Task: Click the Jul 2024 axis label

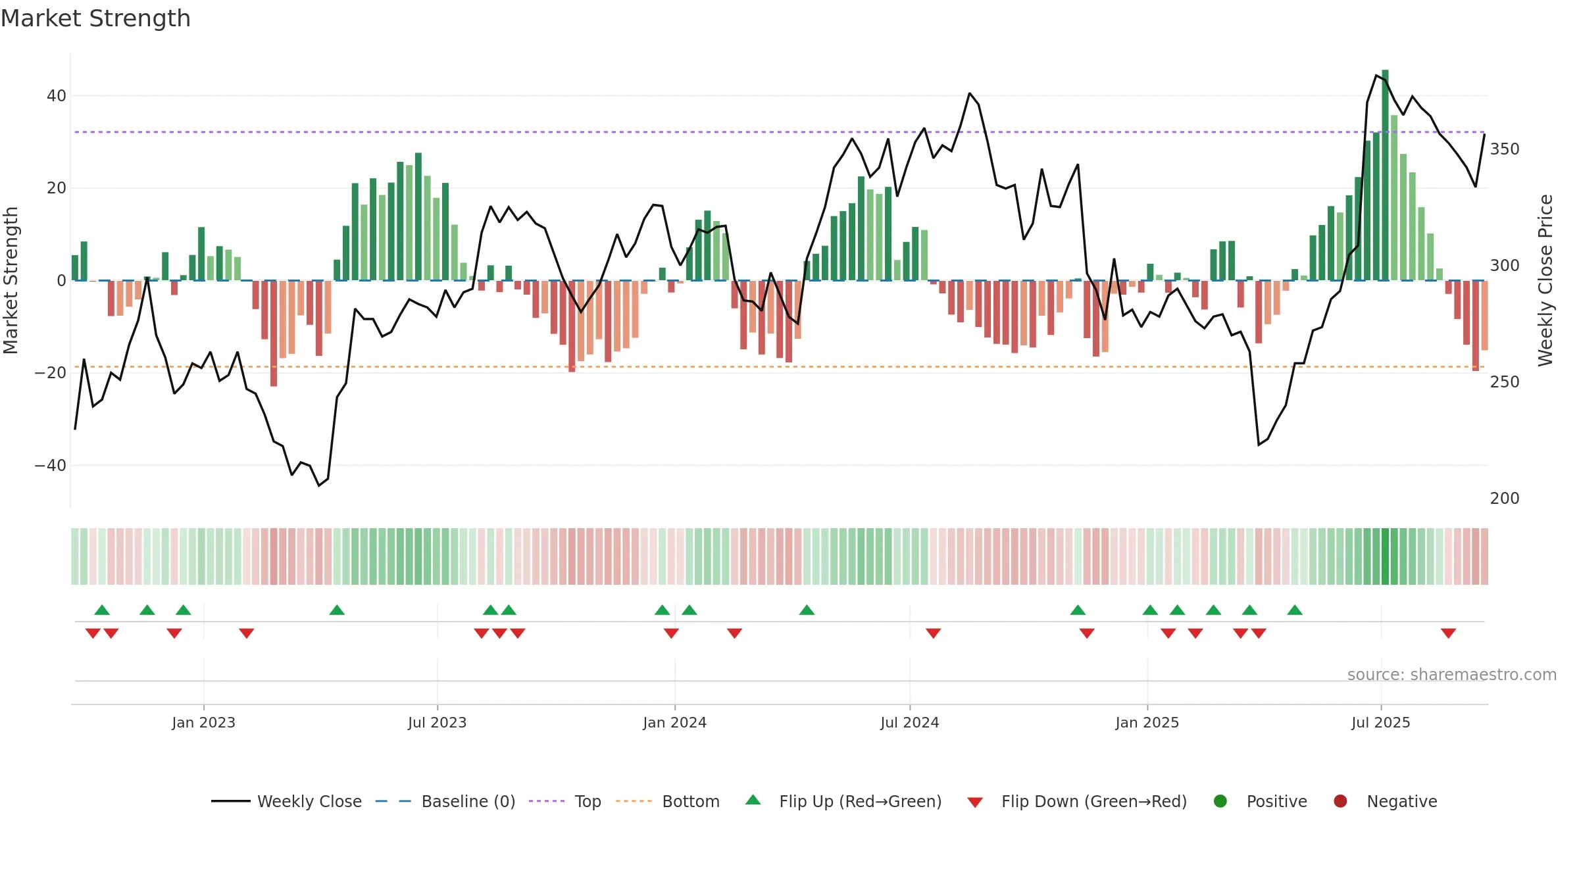Action: (x=910, y=722)
